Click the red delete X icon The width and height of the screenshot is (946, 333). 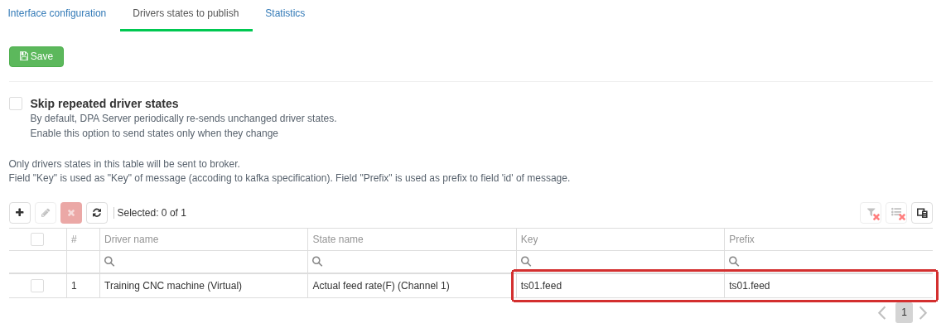71,212
